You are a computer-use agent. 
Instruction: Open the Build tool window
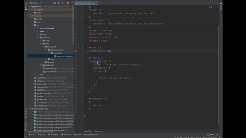coord(77,135)
